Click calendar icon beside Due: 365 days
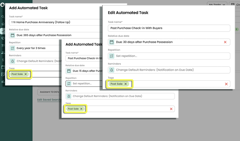The image size is (240, 141). [x=12, y=35]
